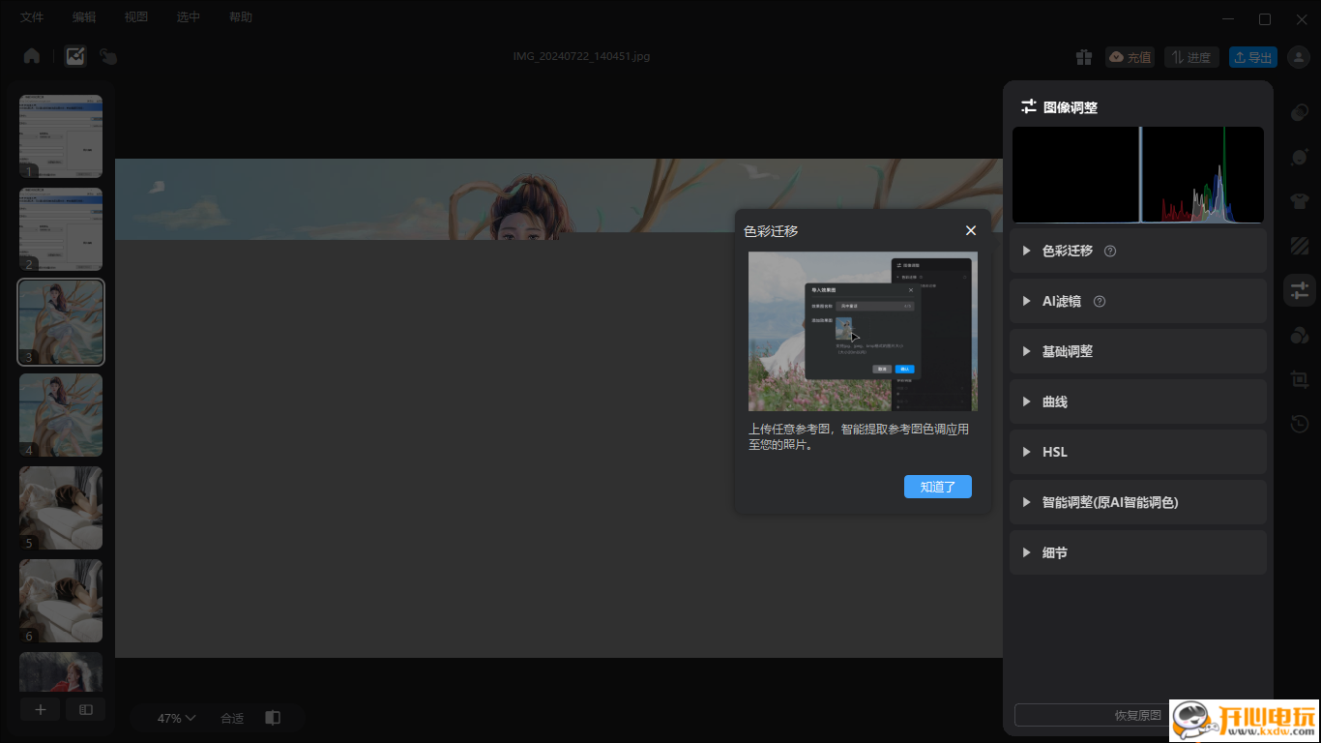Click the 知道了 button in the dialog
Image resolution: width=1321 pixels, height=743 pixels.
click(937, 487)
